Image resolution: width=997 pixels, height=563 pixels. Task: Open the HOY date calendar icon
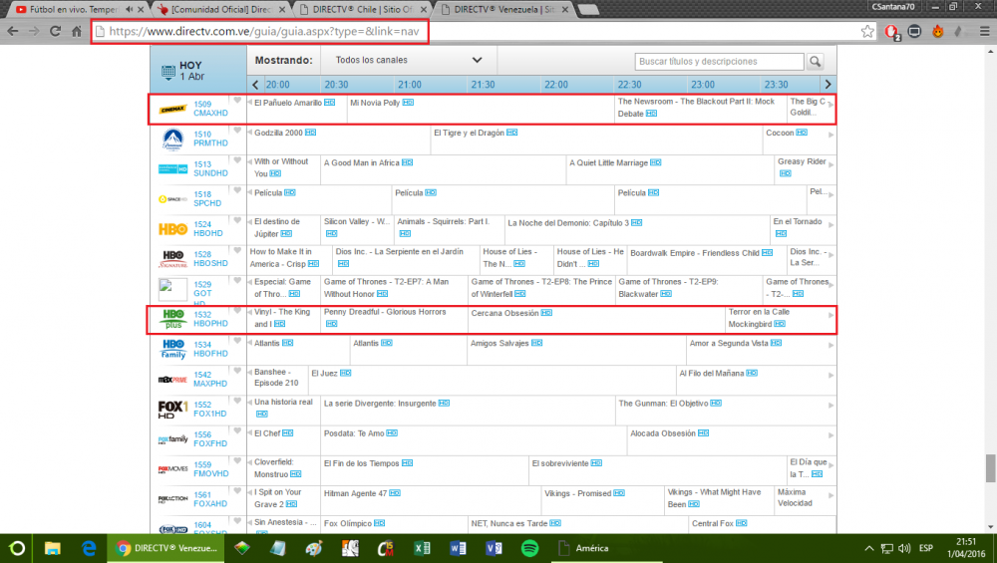(x=167, y=72)
